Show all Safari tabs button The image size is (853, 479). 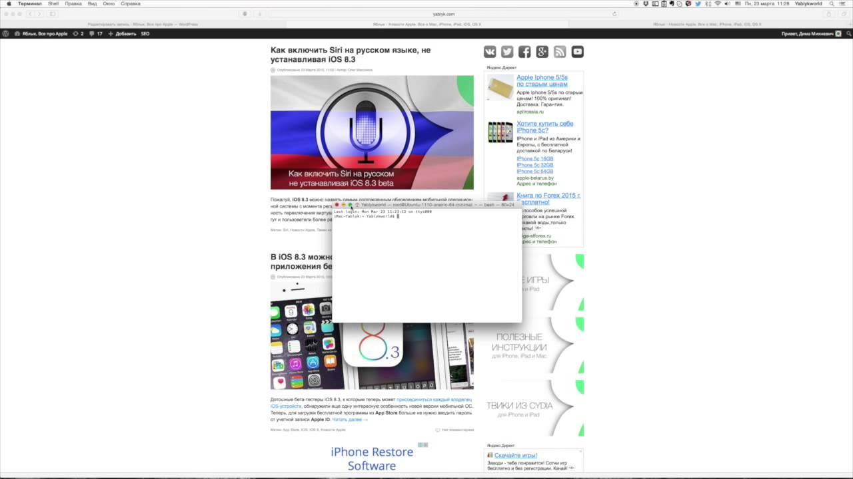pyautogui.click(x=844, y=14)
